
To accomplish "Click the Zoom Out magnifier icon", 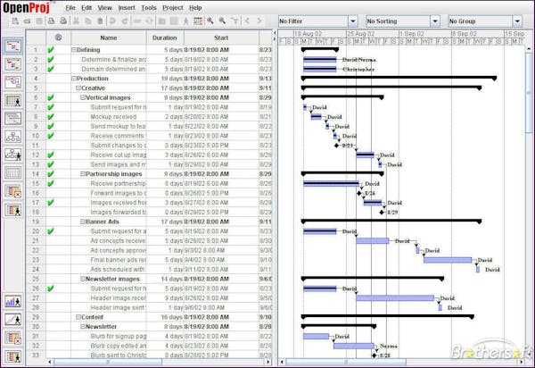I will (222, 21).
